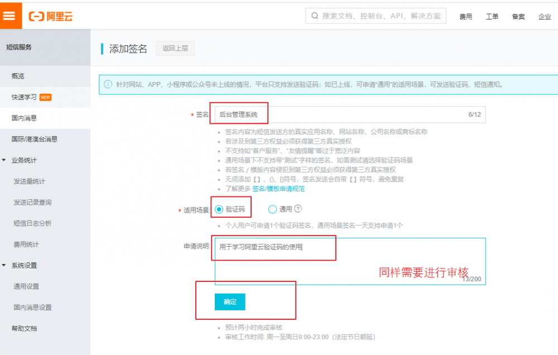Open the 工单 menu
Image resolution: width=558 pixels, height=355 pixels.
point(492,17)
